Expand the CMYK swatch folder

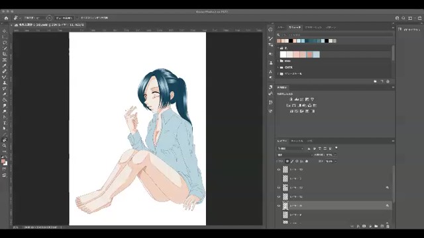click(278, 67)
